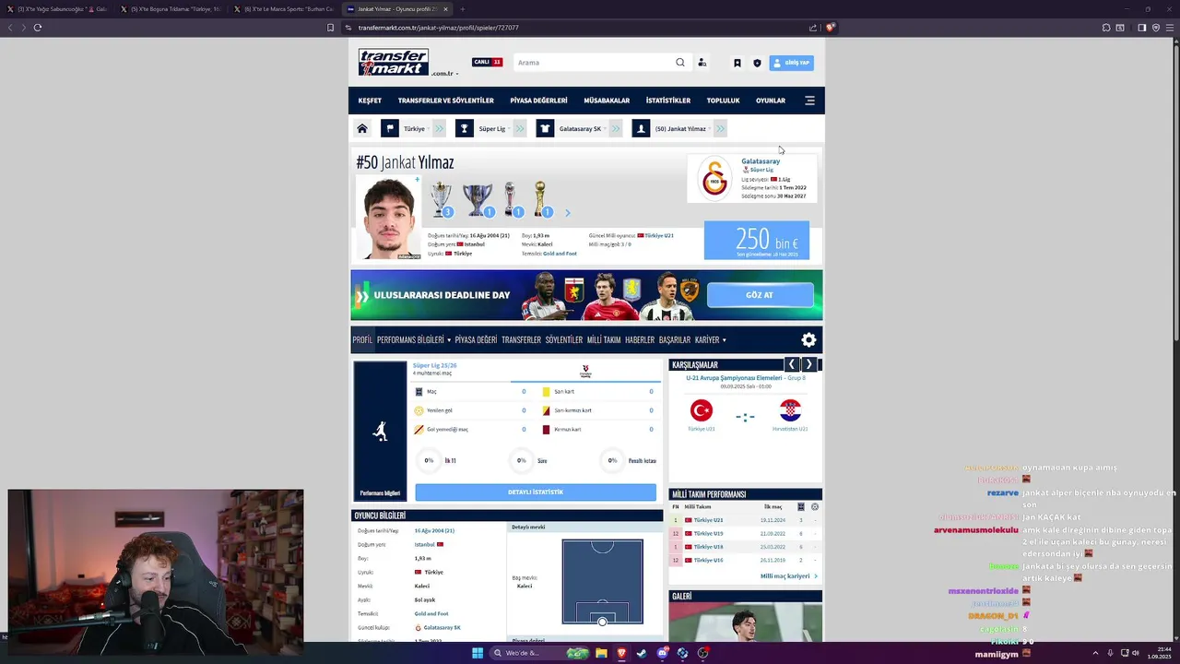Viewport: 1180px width, 664px height.
Task: Click the Giriş Yap login button
Action: [x=792, y=63]
